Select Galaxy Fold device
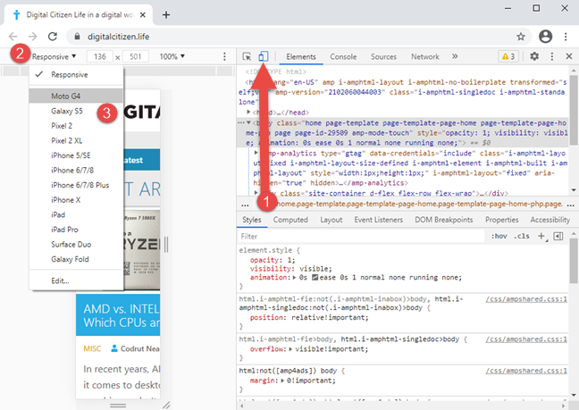This screenshot has height=410, width=579. point(76,259)
